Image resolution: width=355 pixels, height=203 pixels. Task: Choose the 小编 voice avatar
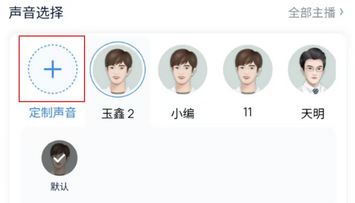[183, 69]
